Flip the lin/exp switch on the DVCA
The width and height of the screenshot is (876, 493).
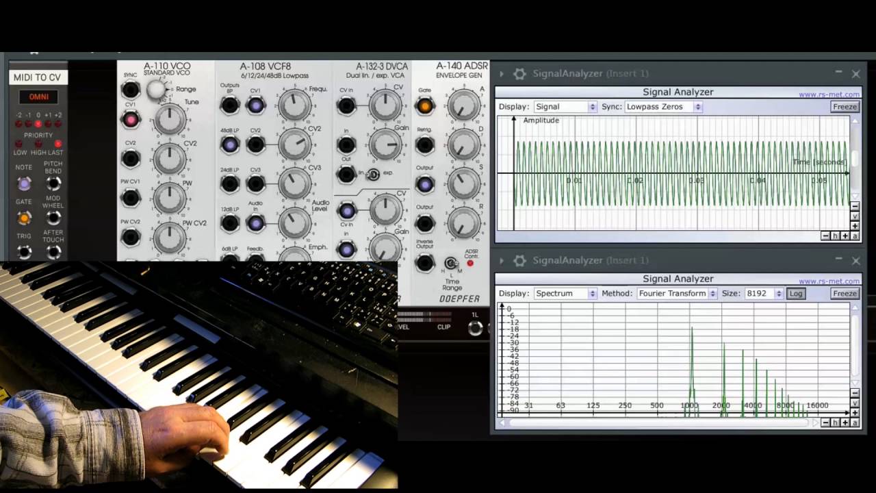pyautogui.click(x=374, y=174)
